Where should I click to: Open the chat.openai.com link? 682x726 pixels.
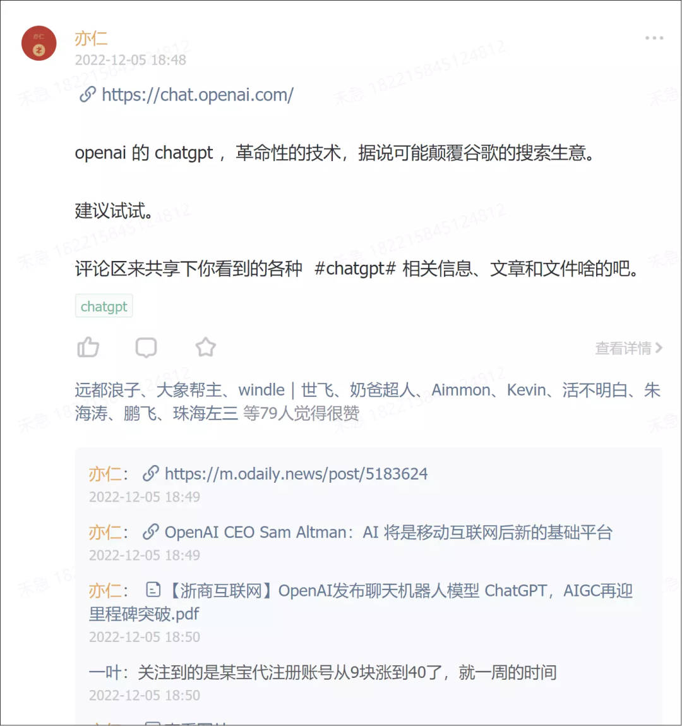[198, 95]
